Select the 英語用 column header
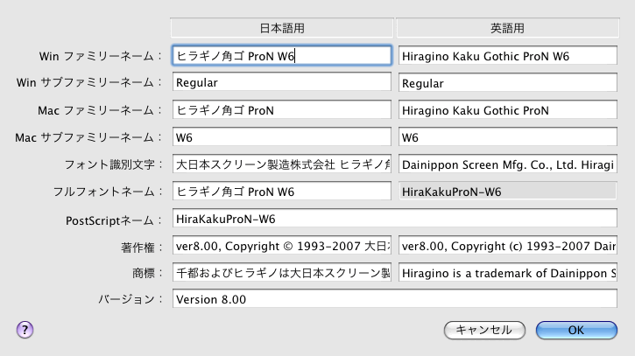This screenshot has height=356, width=635. (507, 28)
